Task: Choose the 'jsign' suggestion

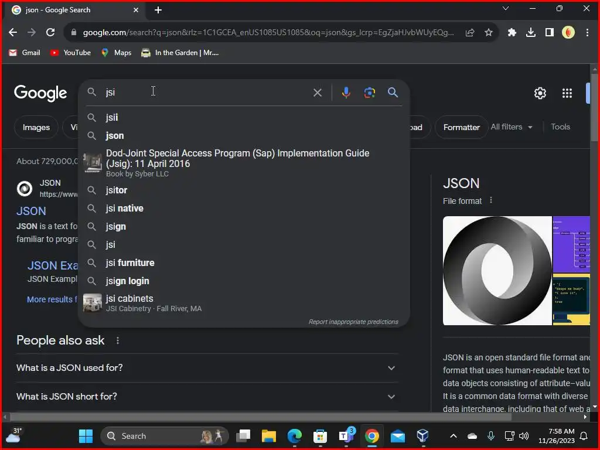Action: pos(244,227)
